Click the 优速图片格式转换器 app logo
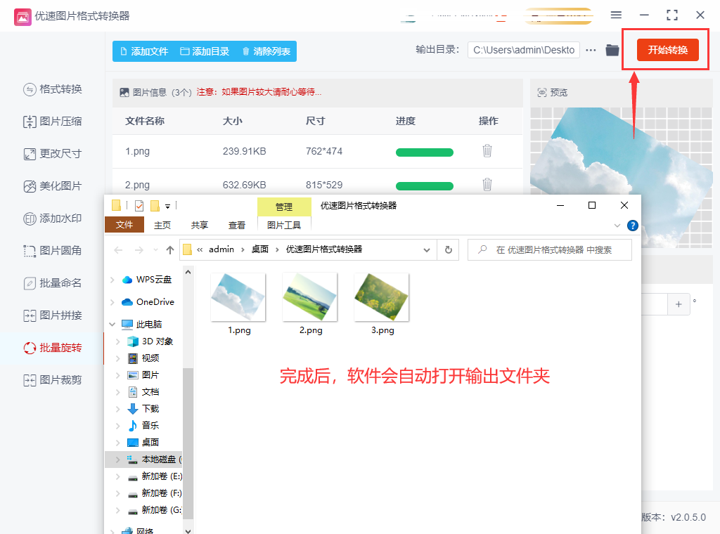This screenshot has height=534, width=720. click(x=23, y=17)
